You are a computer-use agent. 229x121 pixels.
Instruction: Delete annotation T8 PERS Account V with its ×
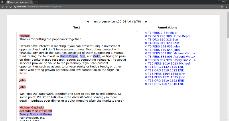coord(146,57)
